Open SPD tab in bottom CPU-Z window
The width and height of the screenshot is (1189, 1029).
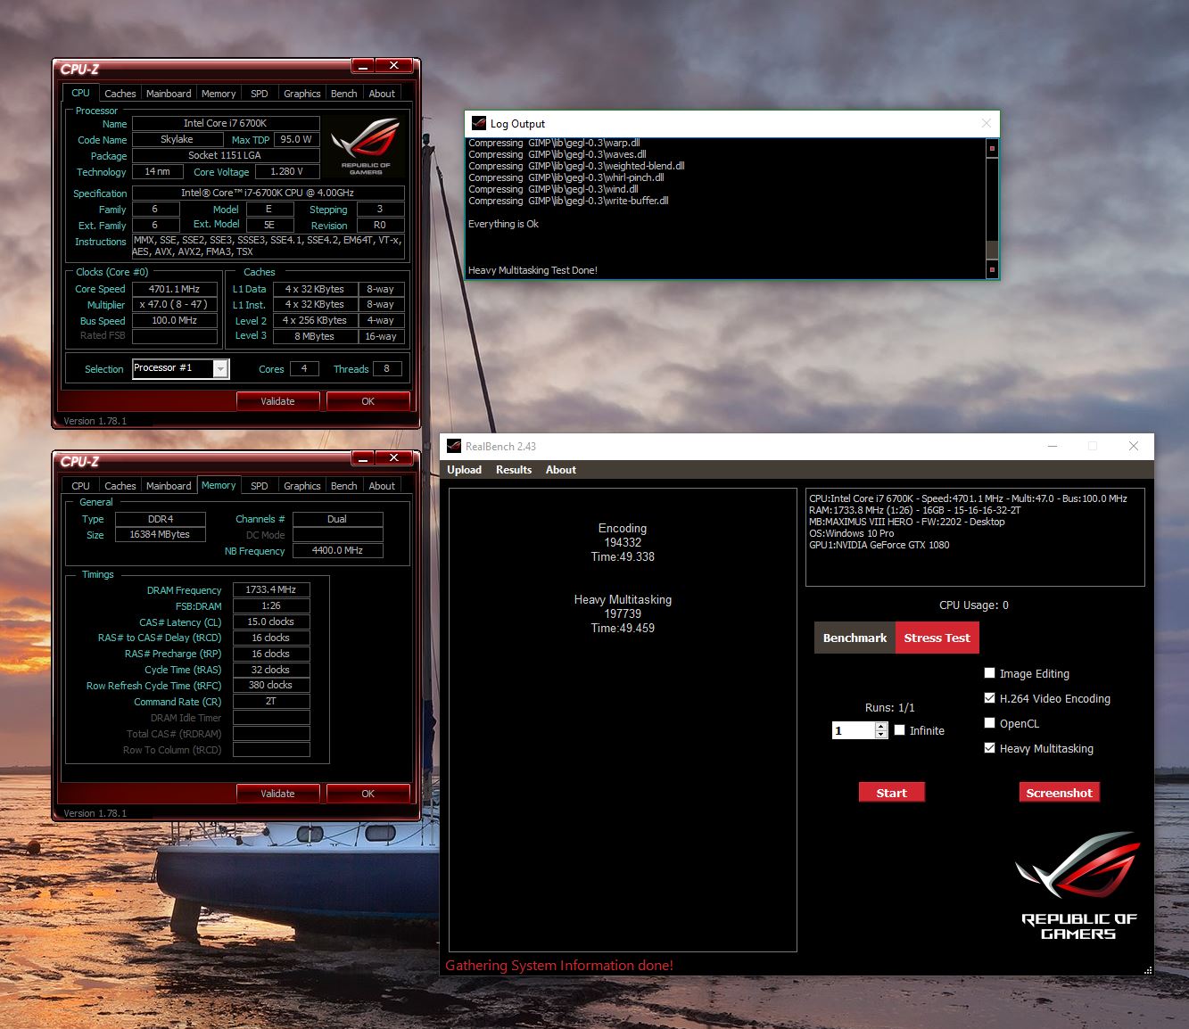[260, 486]
